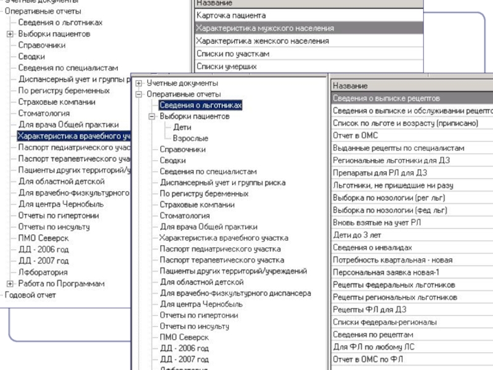Select Характеристика врачебного участка in front window
Screen dimensions: 493x370
tap(224, 238)
